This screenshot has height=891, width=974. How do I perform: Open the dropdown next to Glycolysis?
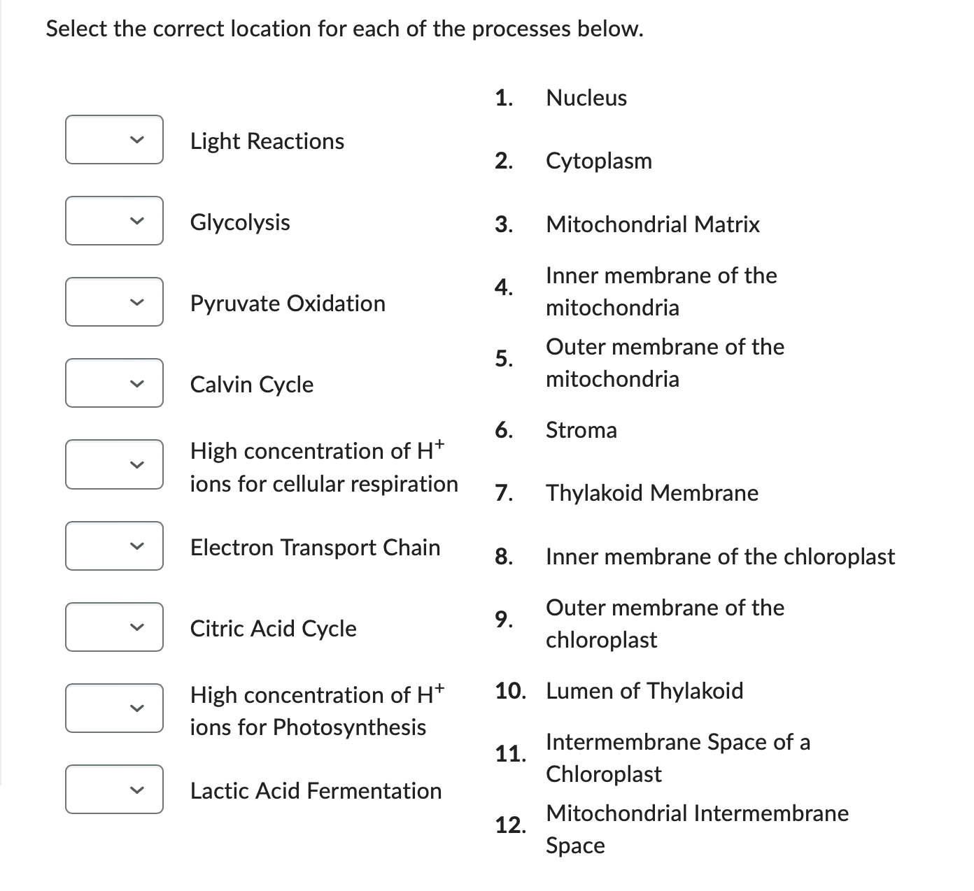click(x=114, y=221)
